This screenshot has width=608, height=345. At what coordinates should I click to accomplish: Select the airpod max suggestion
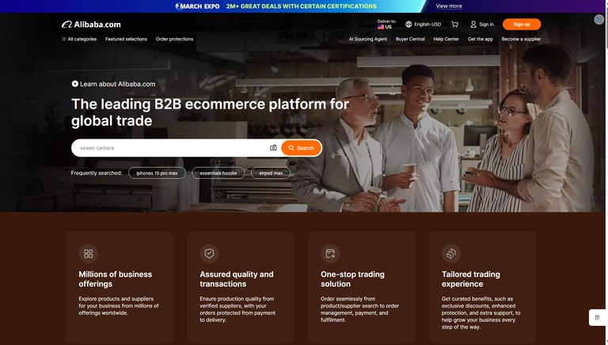[x=271, y=172]
